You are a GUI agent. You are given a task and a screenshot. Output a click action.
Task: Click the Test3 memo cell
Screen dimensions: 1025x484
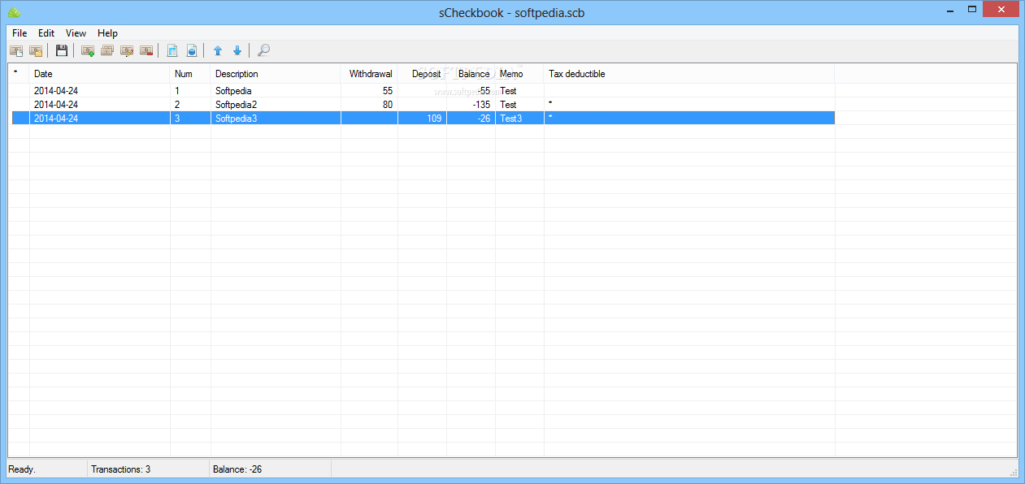519,119
